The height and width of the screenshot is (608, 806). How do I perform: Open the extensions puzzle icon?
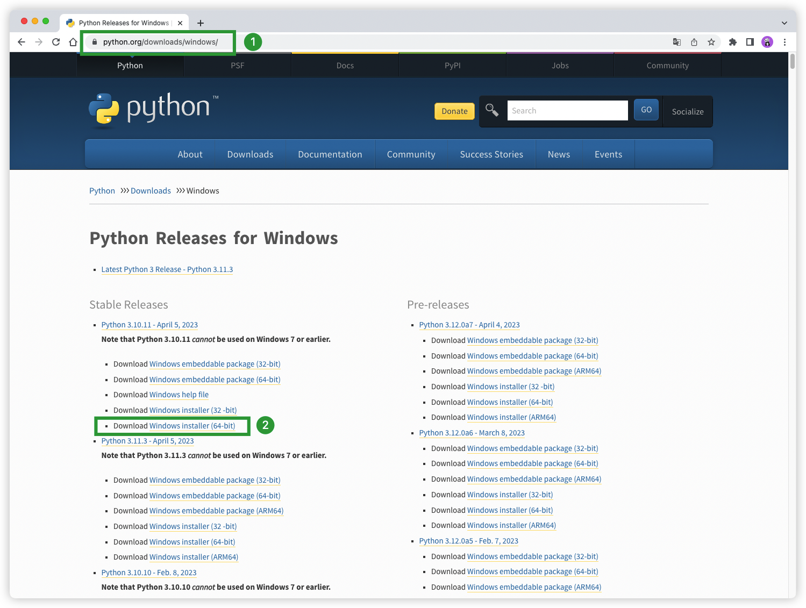tap(732, 42)
